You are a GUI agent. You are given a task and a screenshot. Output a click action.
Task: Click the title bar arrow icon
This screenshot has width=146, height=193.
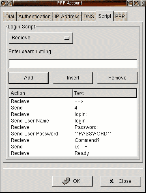tap(143, 3)
